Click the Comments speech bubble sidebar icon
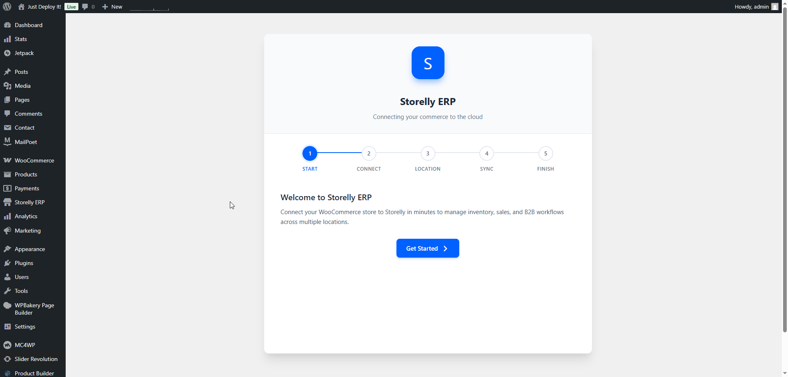 click(7, 114)
